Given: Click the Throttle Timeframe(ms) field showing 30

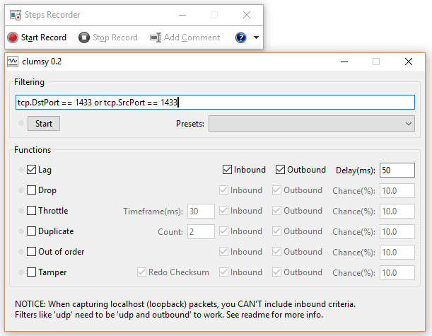Looking at the screenshot, I should click(201, 211).
